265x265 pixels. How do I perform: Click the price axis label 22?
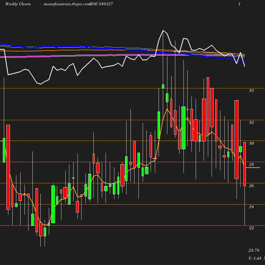click(x=251, y=228)
